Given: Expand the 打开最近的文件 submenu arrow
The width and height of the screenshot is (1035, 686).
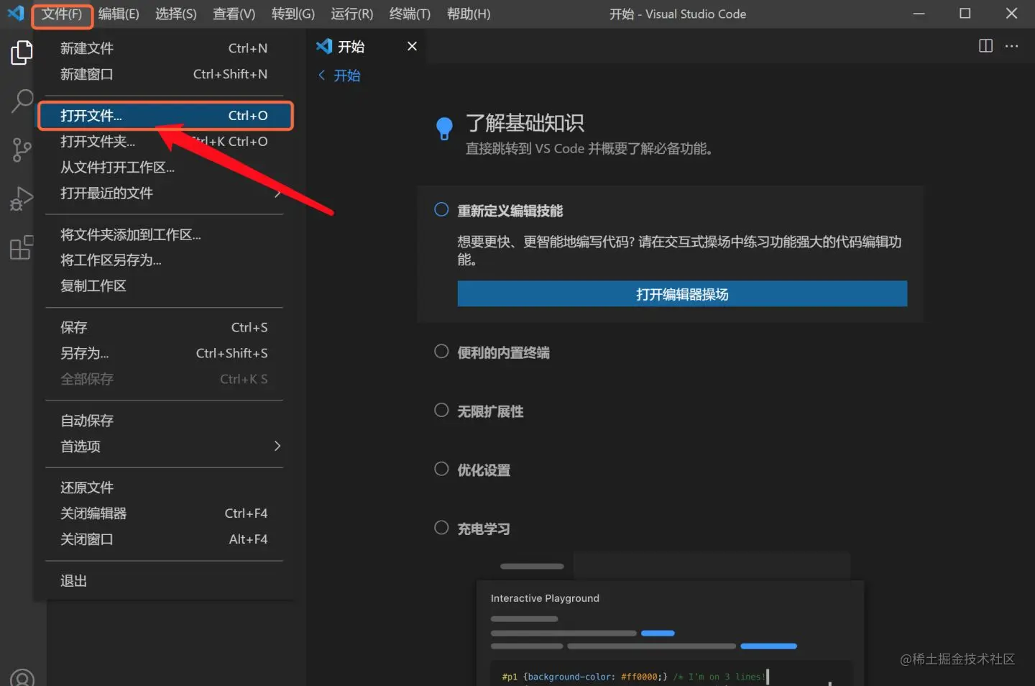Looking at the screenshot, I should click(277, 193).
